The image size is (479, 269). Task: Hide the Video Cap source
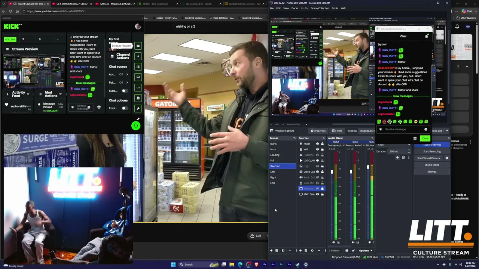click(x=317, y=172)
